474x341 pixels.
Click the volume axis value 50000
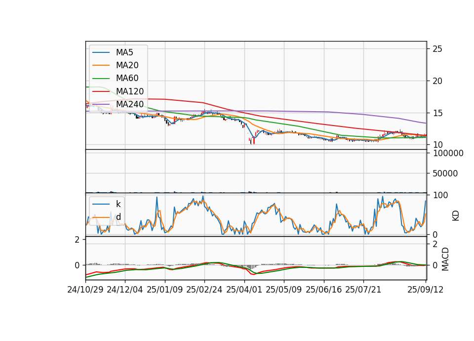[445, 173]
